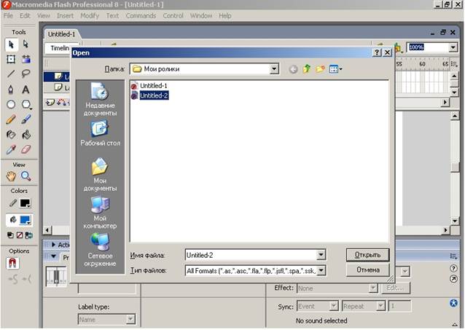Image resolution: width=465 pixels, height=330 pixels.
Task: Open Сетевое окружение location
Action: tap(100, 250)
